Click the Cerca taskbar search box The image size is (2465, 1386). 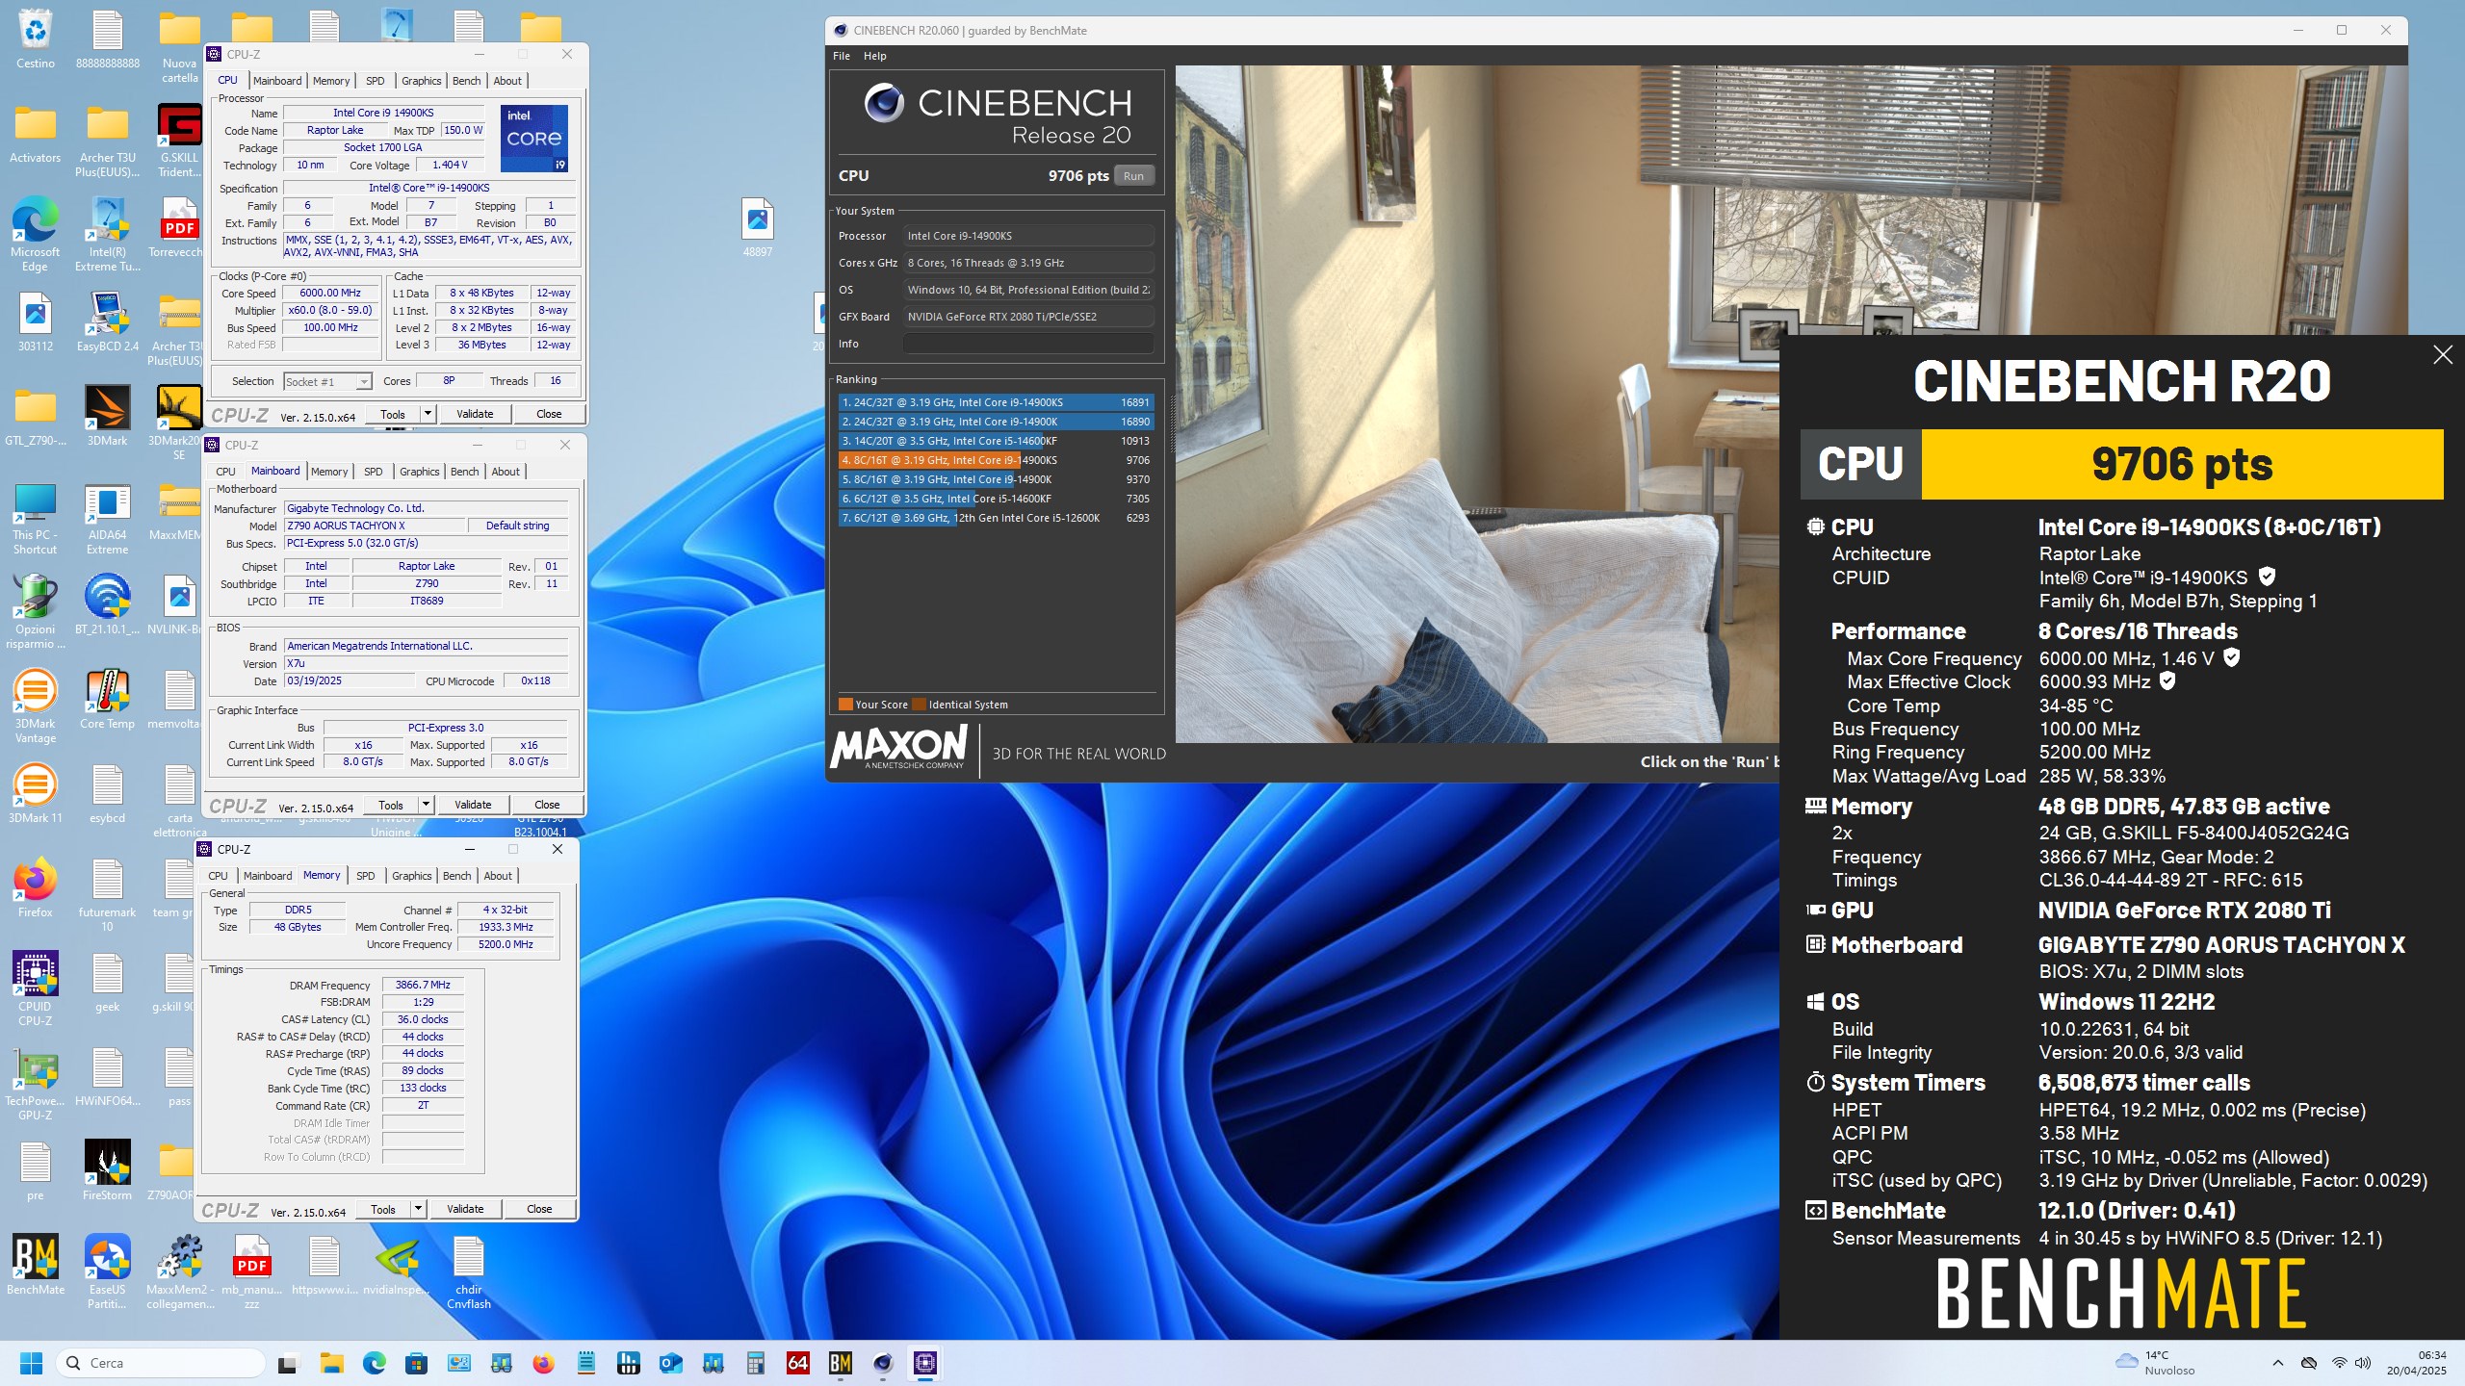coord(161,1363)
